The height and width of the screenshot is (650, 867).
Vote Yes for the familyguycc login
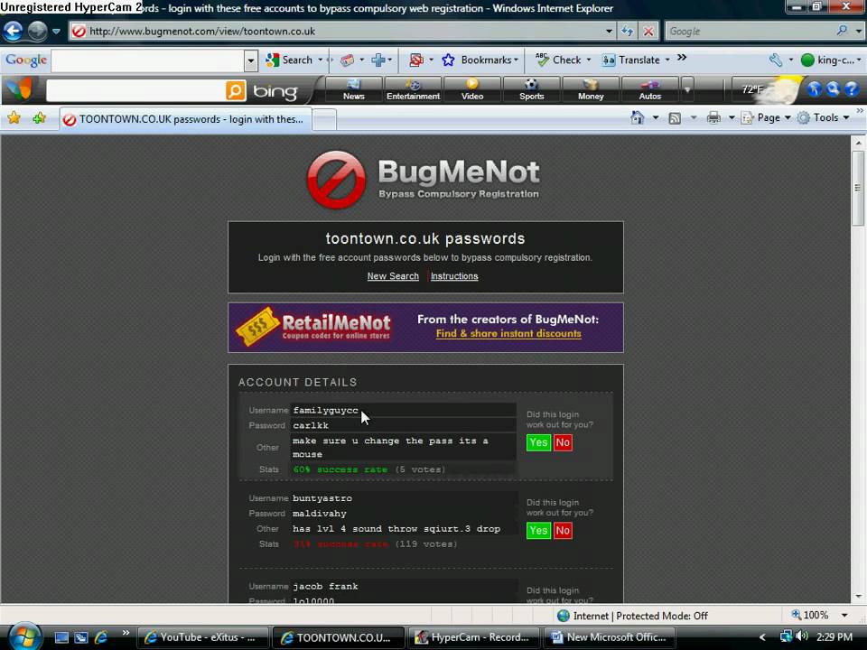tap(538, 442)
